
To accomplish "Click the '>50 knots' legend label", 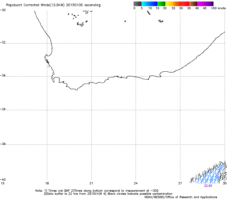I will 218,8.
